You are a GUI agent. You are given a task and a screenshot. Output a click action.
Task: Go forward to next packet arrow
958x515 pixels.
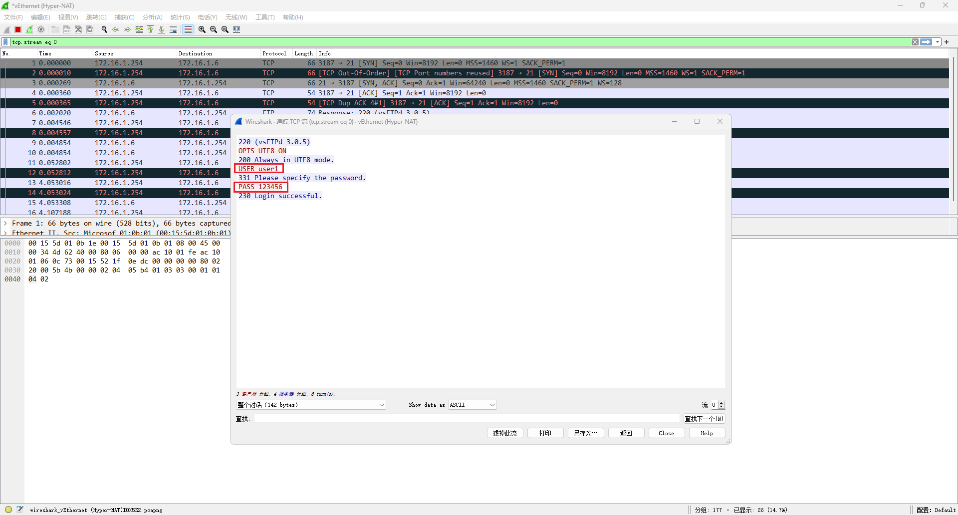(x=127, y=29)
